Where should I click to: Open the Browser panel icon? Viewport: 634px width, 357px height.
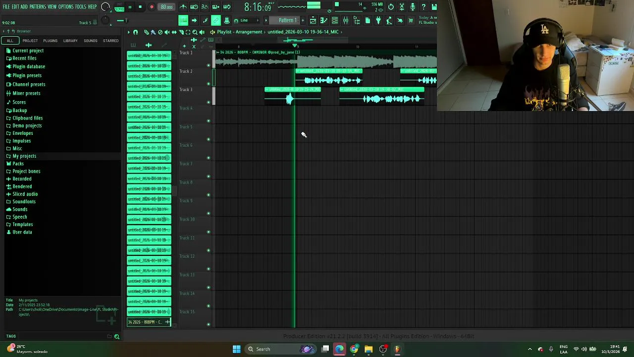[357, 20]
